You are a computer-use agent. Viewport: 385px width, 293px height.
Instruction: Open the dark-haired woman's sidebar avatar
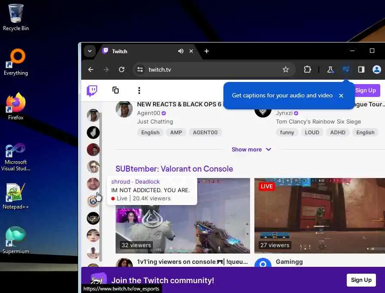click(x=93, y=236)
